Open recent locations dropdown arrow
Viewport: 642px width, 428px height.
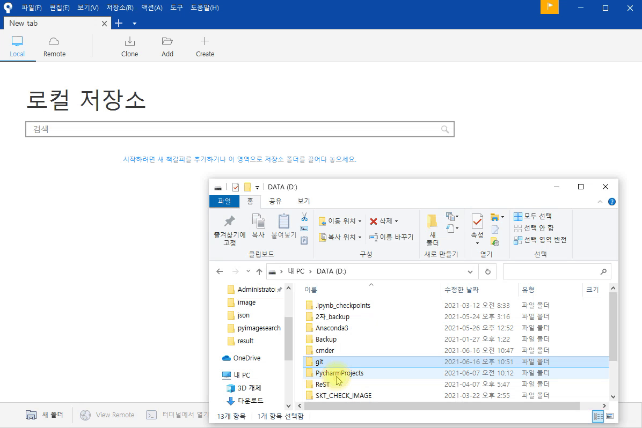pos(248,271)
